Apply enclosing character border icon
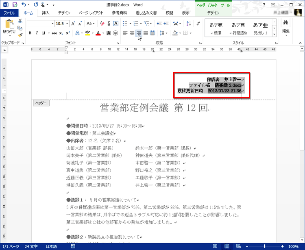The image size is (305, 250). click(x=115, y=24)
